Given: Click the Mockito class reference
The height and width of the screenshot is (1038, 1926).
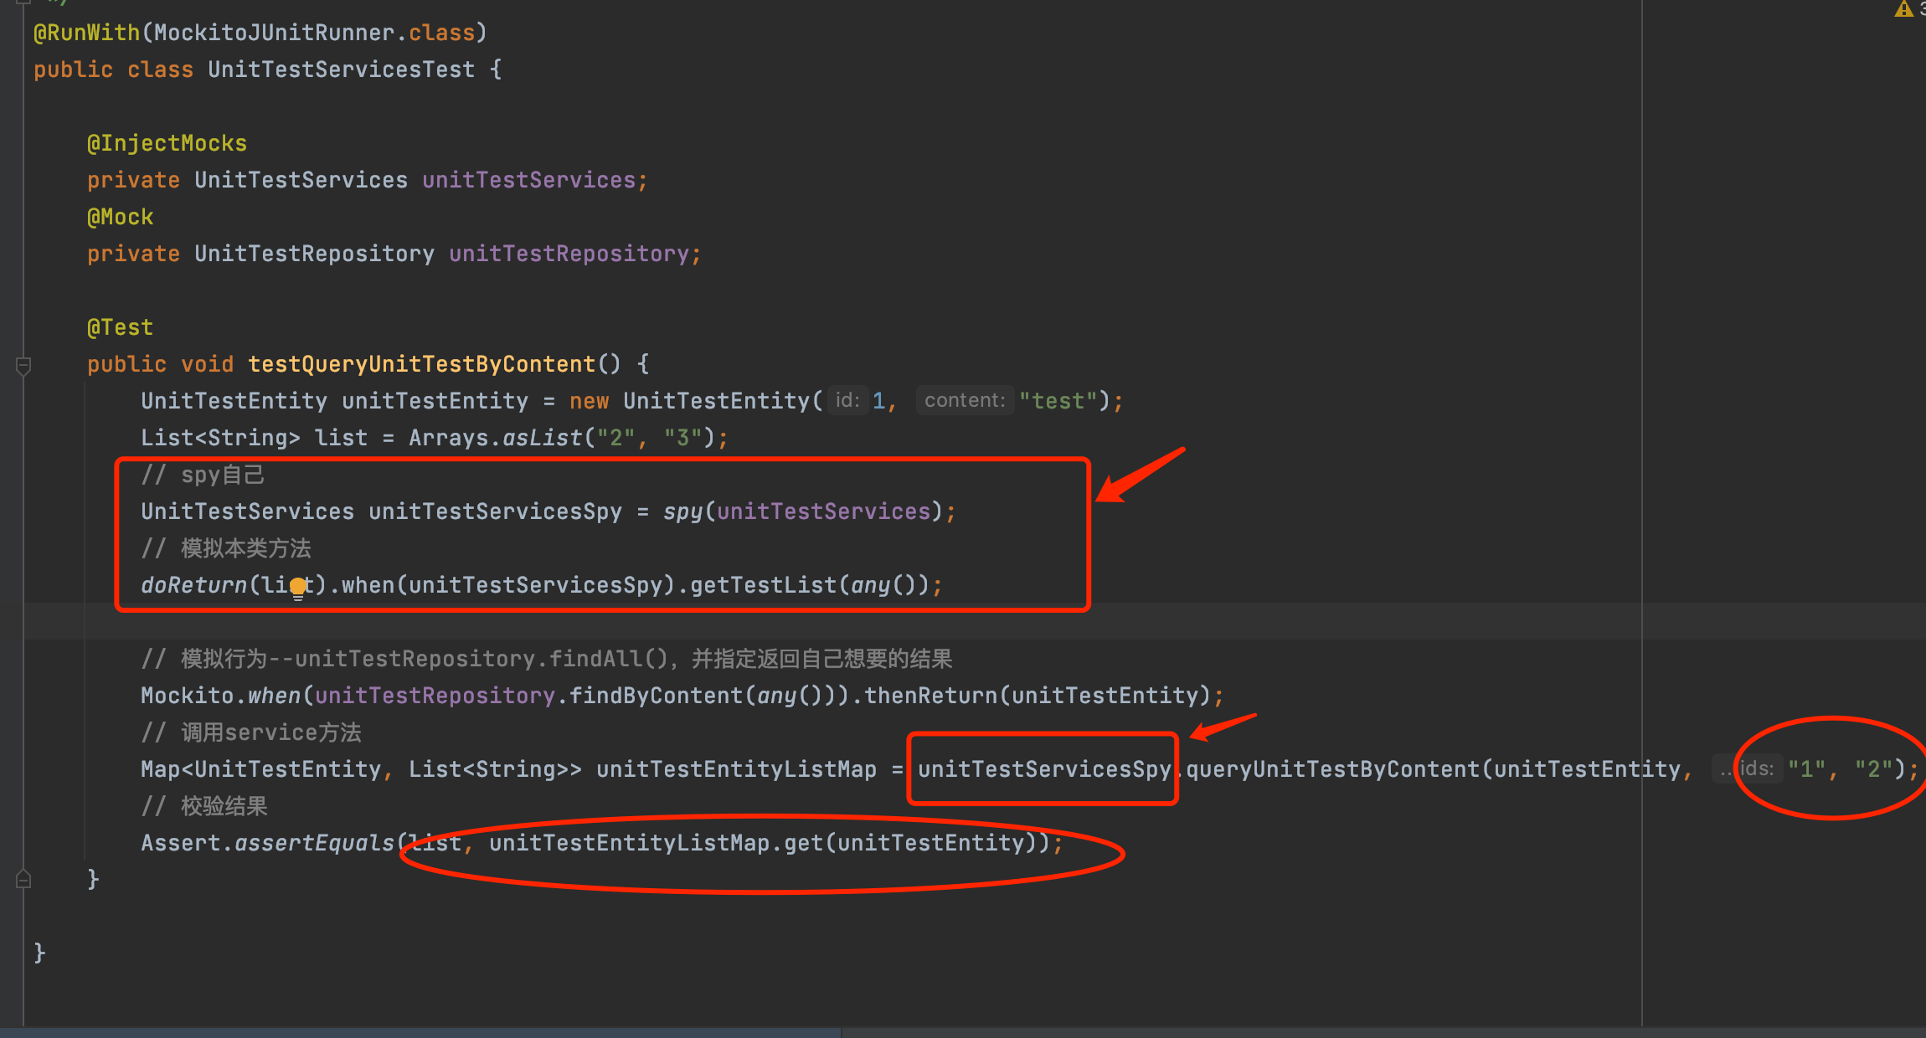Looking at the screenshot, I should click(187, 696).
